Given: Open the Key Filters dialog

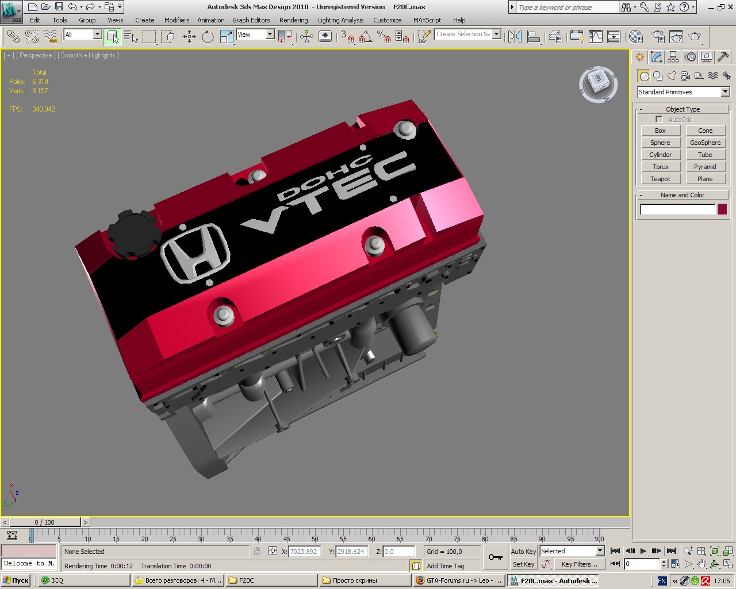Looking at the screenshot, I should pos(579,564).
